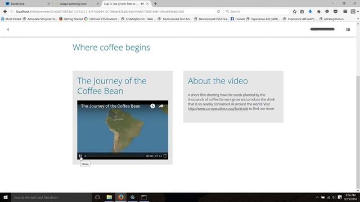Show more bookmarks overflow chevron

tap(358, 19)
